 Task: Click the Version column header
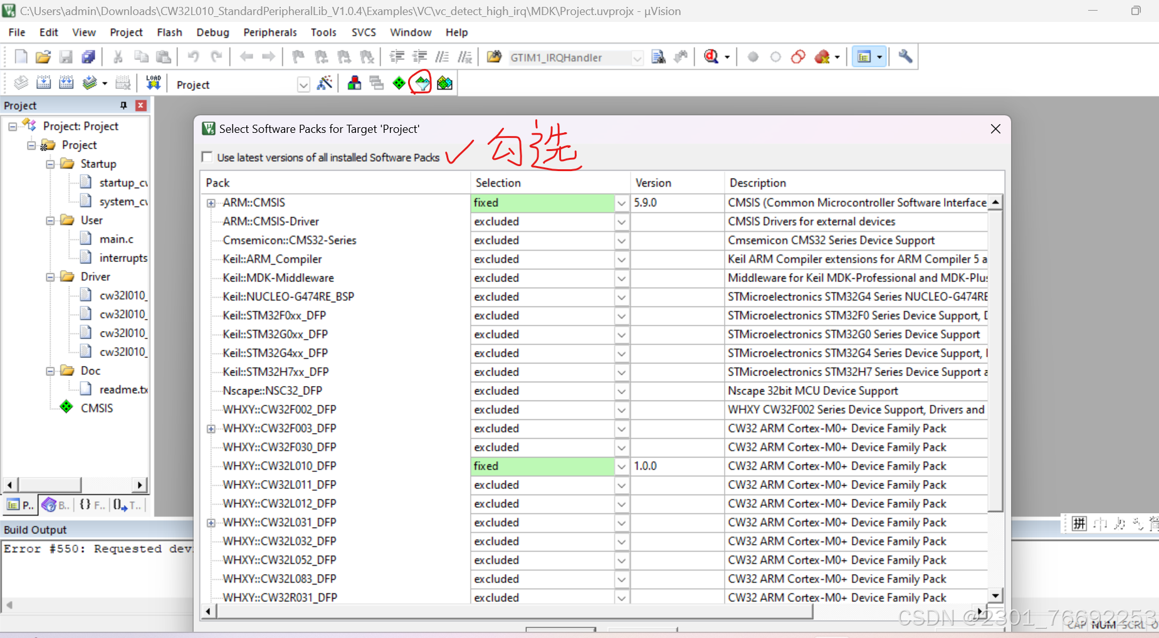point(677,182)
